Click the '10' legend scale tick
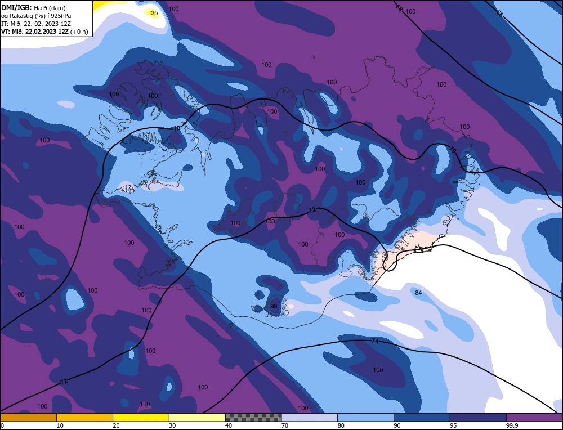This screenshot has height=430, width=563. (x=60, y=425)
